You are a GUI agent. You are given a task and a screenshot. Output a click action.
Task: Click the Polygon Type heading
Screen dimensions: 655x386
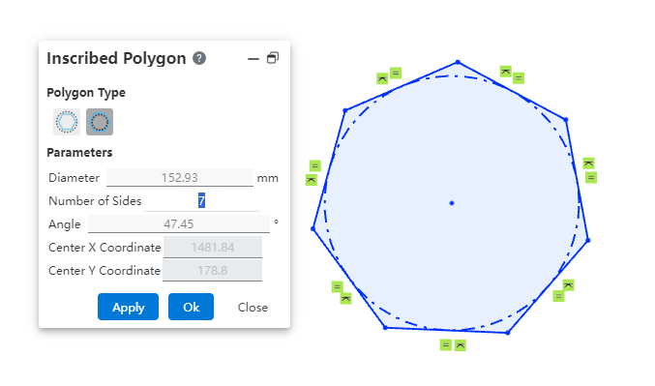point(86,92)
